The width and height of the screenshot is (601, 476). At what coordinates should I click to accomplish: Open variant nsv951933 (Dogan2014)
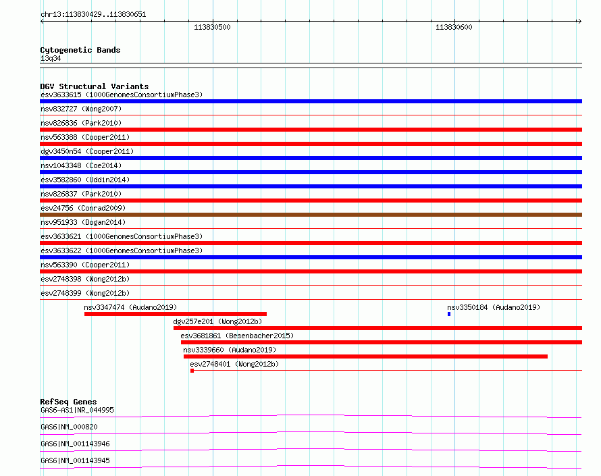83,222
